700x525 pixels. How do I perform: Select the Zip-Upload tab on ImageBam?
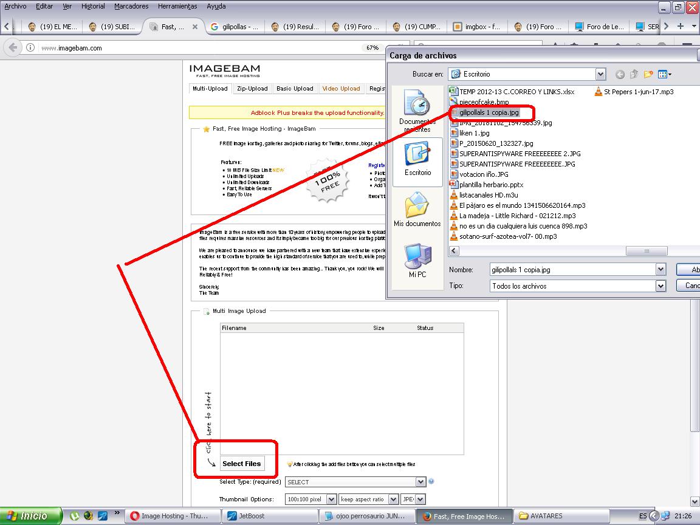pos(252,88)
